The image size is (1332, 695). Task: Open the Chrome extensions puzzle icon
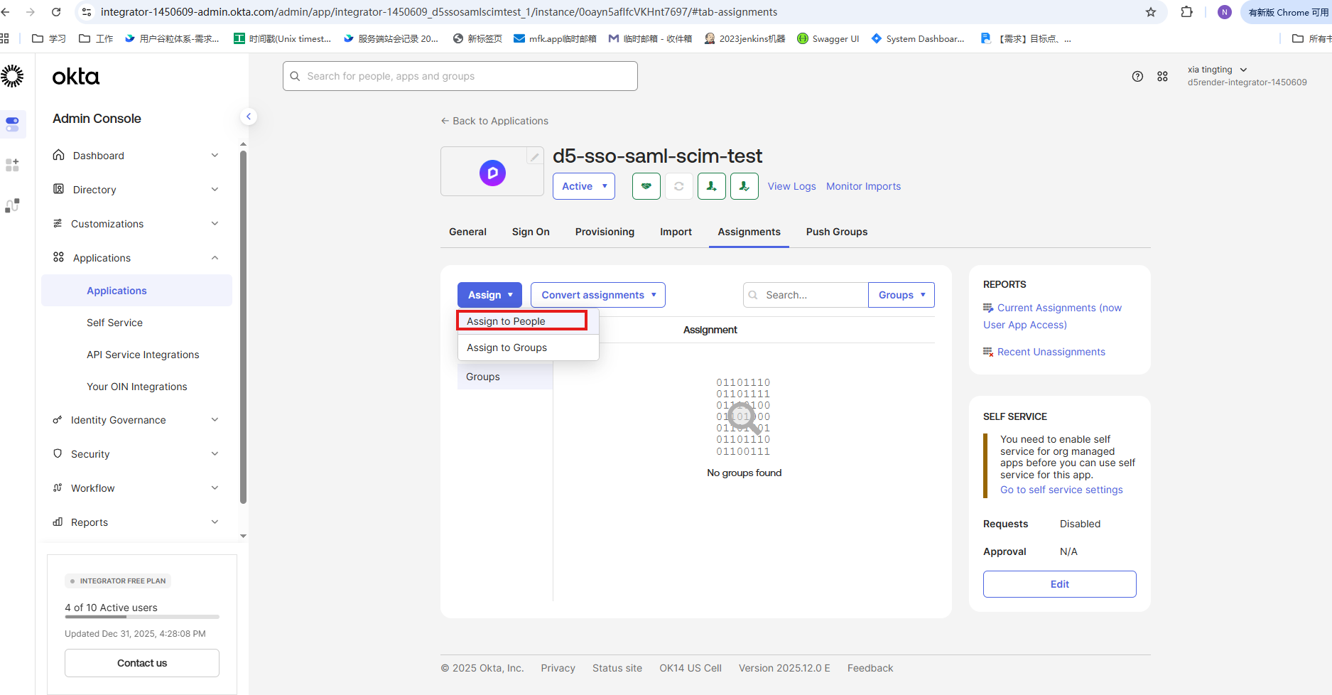pyautogui.click(x=1186, y=12)
